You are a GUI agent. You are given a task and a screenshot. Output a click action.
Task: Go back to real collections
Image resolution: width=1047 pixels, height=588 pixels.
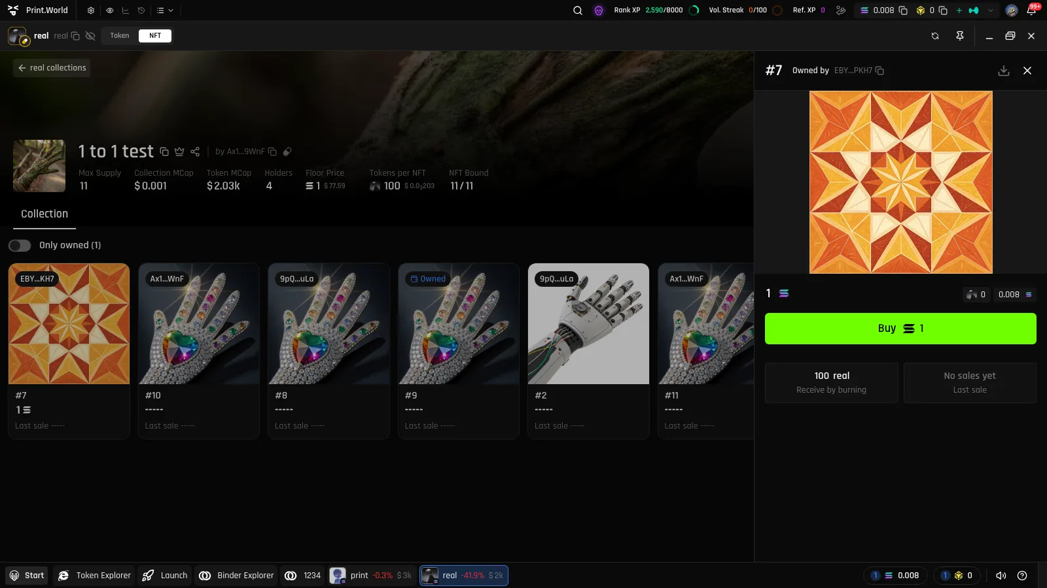coord(52,68)
